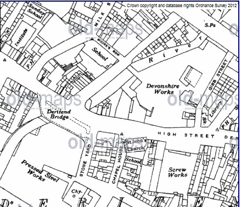Screen dimensions: 241x207
Task: Click the 'HIGH STREET' road label
Action: (186, 135)
